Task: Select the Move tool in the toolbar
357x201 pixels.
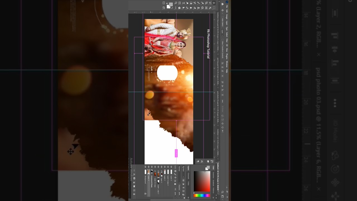Action: [214, 3]
